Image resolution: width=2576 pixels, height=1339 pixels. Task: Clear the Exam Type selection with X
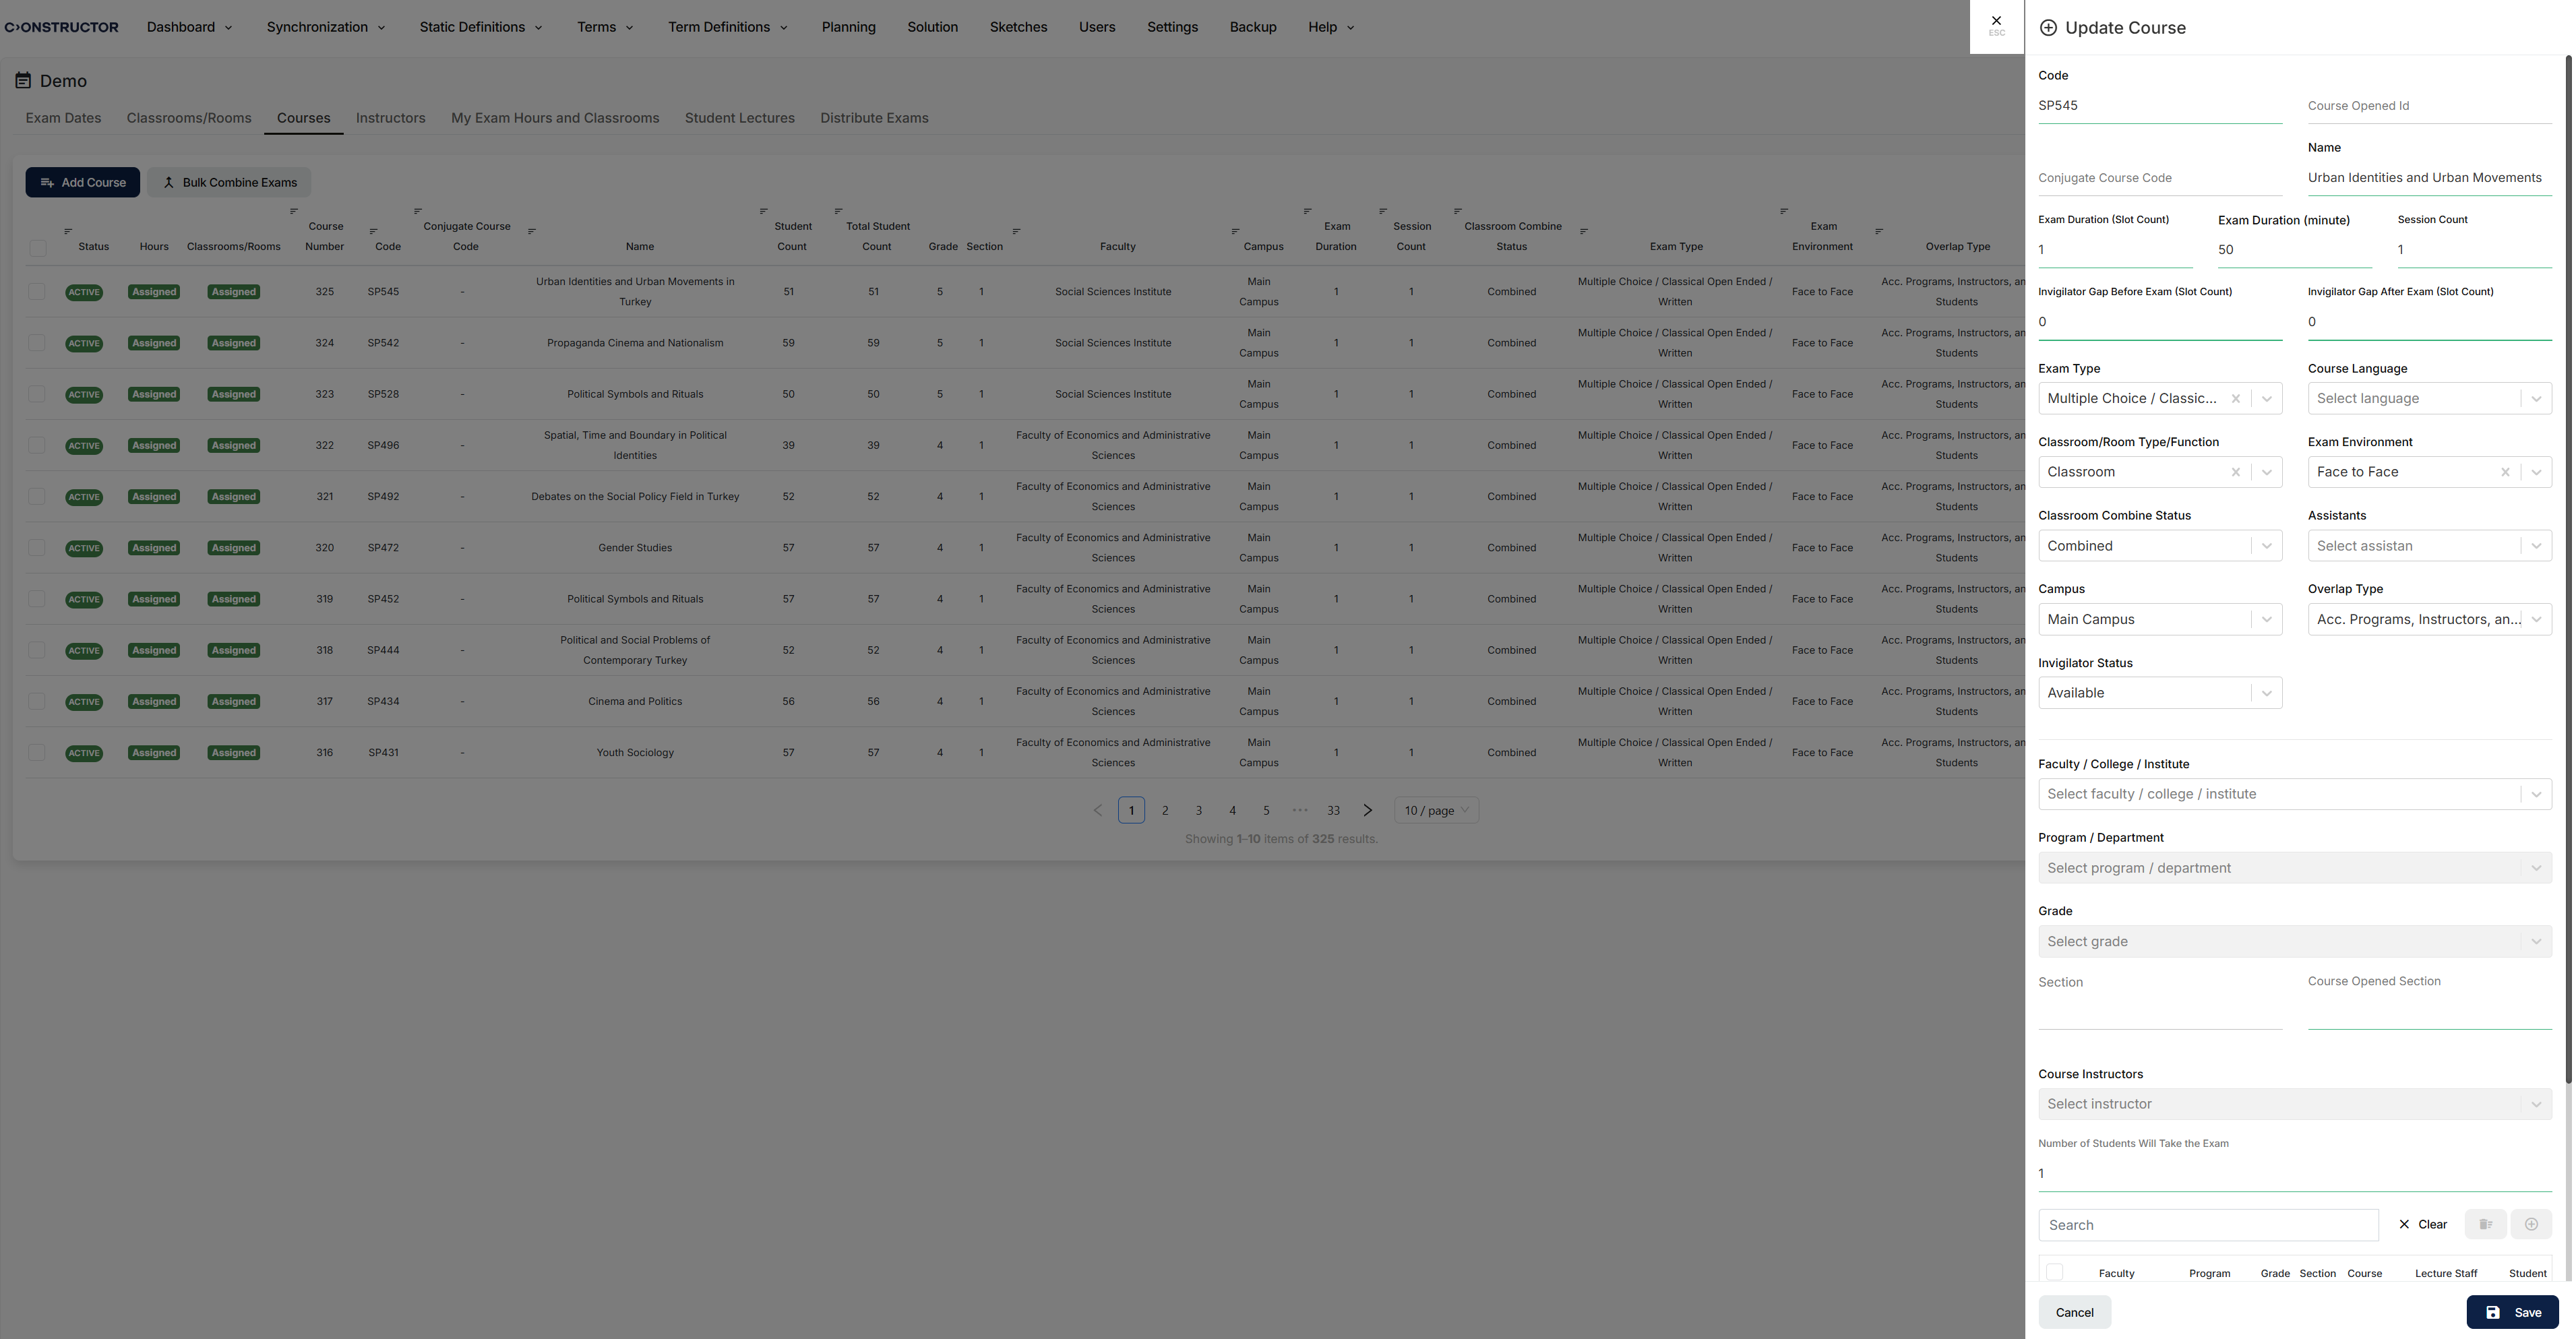point(2236,398)
